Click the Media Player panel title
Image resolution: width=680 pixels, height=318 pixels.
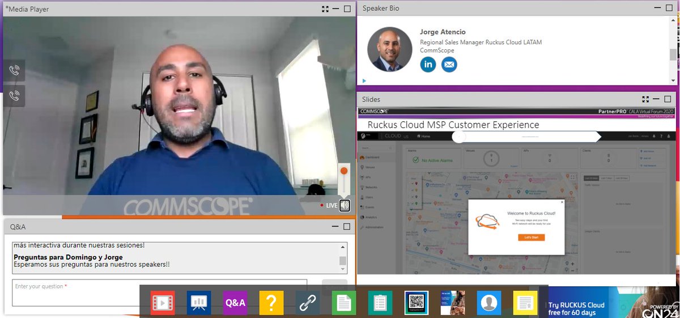(x=28, y=9)
